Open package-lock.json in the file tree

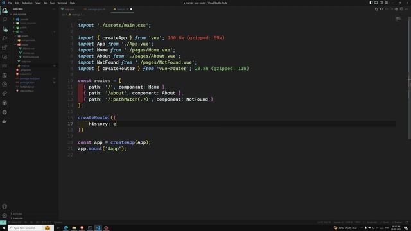[30, 78]
